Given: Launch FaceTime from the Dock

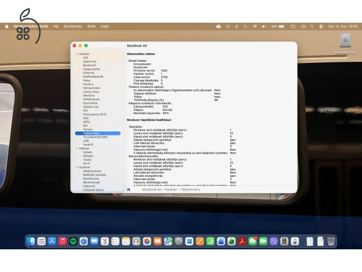Looking at the screenshot, I should (263, 241).
